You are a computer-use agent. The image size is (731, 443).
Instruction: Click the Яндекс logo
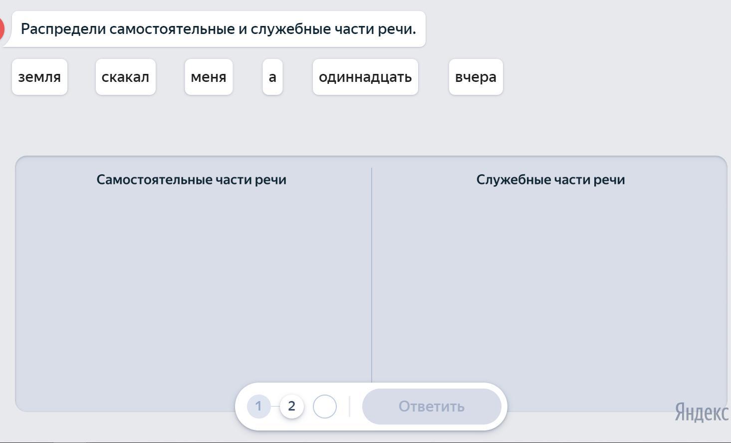tap(701, 413)
